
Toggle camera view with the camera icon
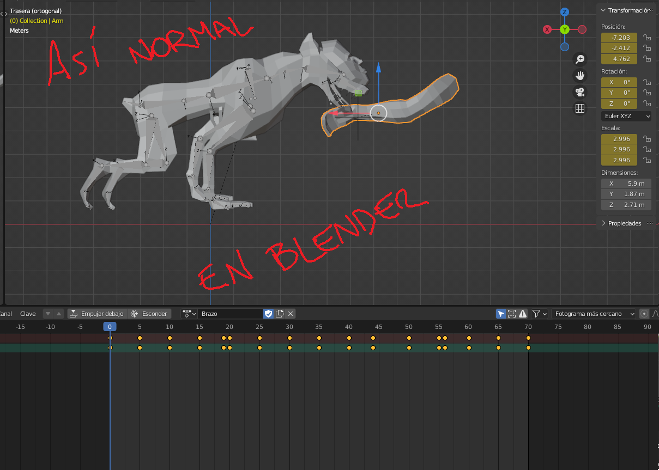[x=580, y=92]
